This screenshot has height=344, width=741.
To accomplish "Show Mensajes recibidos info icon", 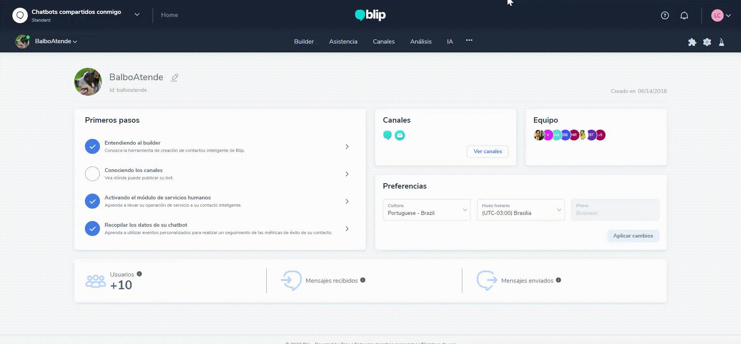I will pos(363,280).
